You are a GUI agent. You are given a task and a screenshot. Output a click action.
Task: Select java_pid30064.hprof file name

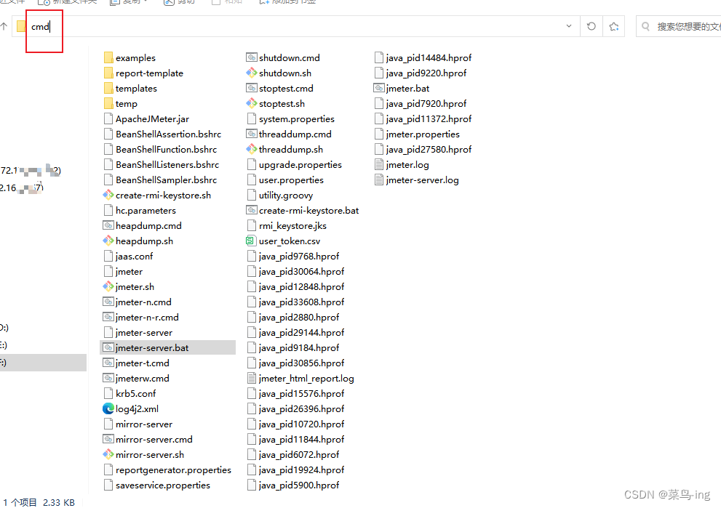[x=302, y=272]
